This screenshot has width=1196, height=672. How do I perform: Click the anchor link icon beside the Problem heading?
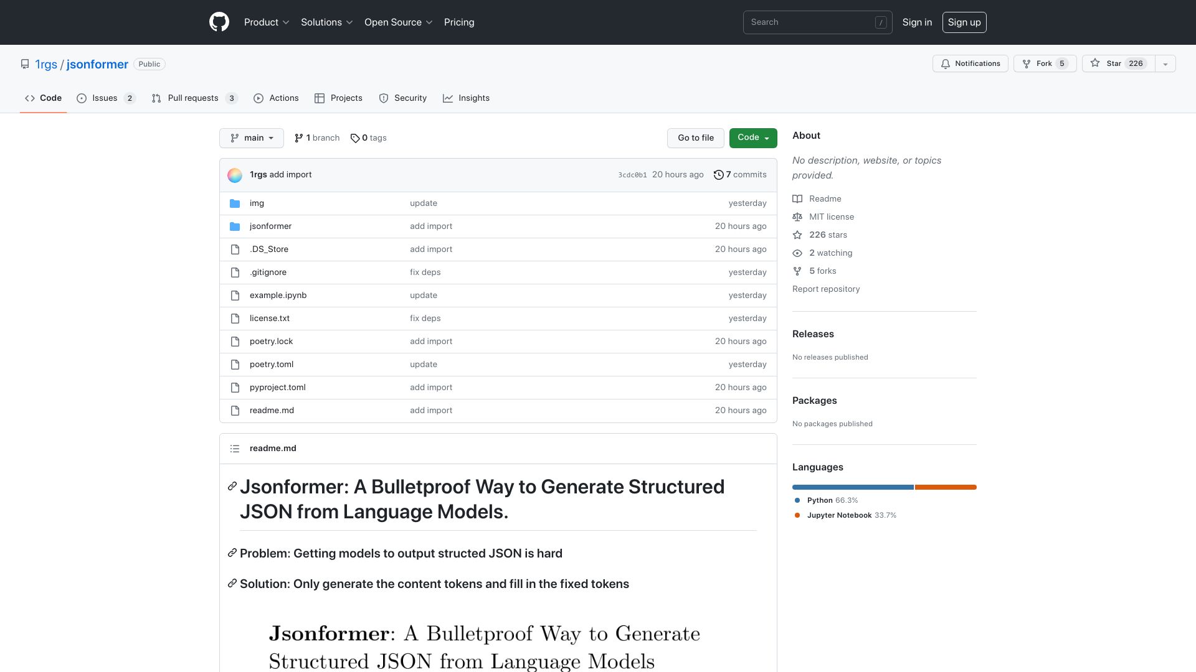(x=232, y=553)
